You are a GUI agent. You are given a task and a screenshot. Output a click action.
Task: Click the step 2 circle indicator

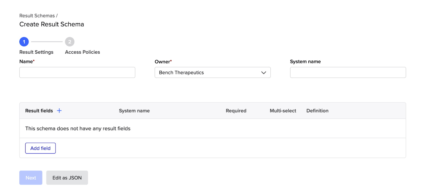coord(70,42)
